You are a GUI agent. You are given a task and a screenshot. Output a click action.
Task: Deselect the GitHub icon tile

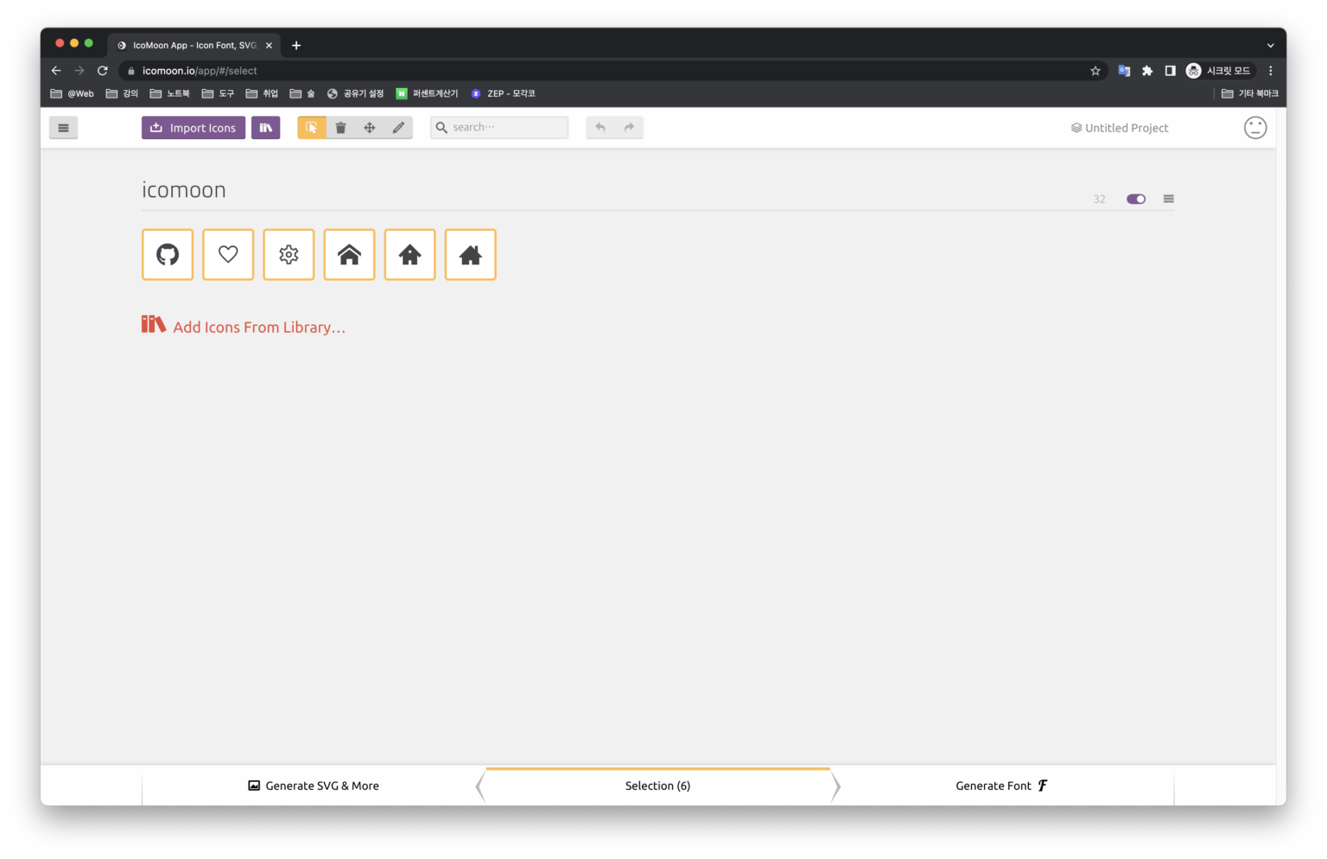[168, 255]
